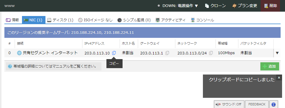
Task: Open the シンプル監視 (0) tab
Action: click(x=134, y=20)
